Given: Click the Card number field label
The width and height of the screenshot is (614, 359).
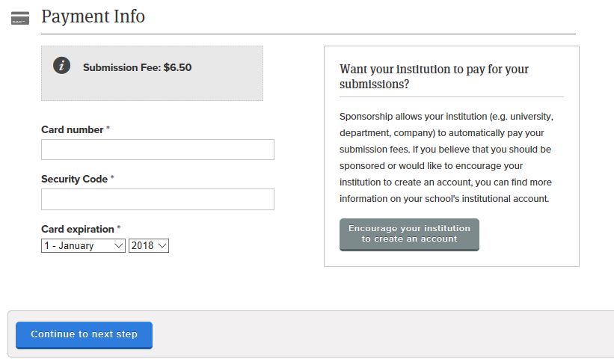Looking at the screenshot, I should click(72, 129).
